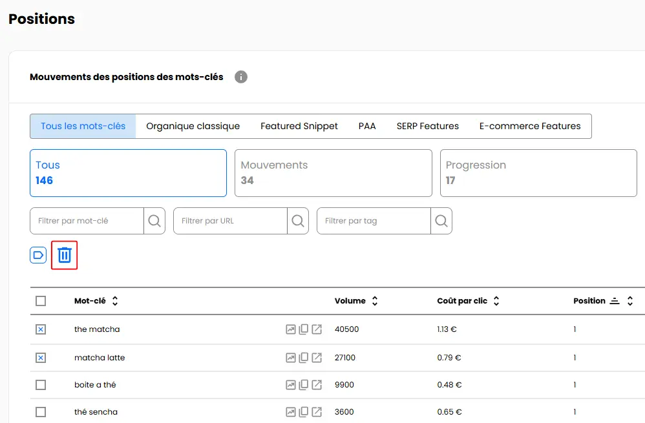The image size is (645, 423).
Task: Check the 'boite a thé' row checkbox
Action: click(41, 385)
